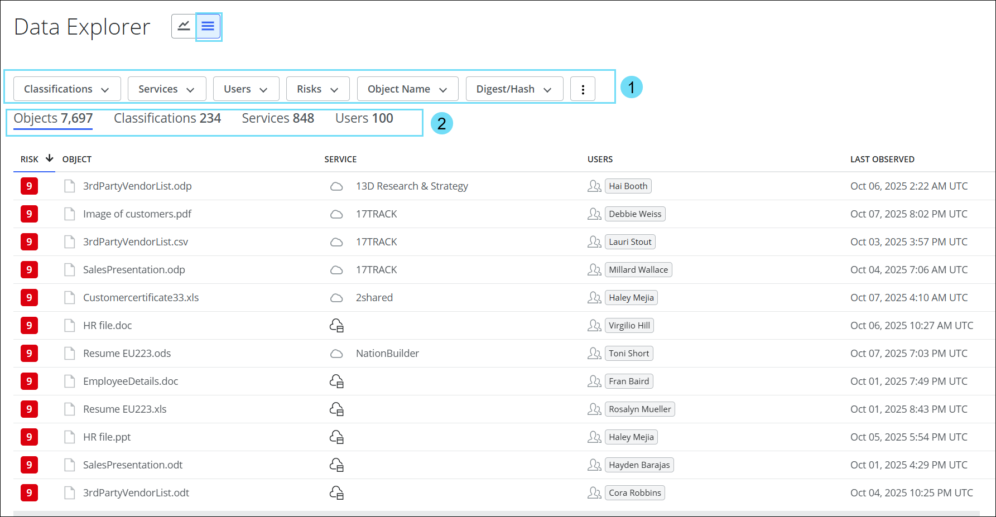The width and height of the screenshot is (996, 517).
Task: Open the Classifications filter dropdown
Action: click(x=66, y=88)
